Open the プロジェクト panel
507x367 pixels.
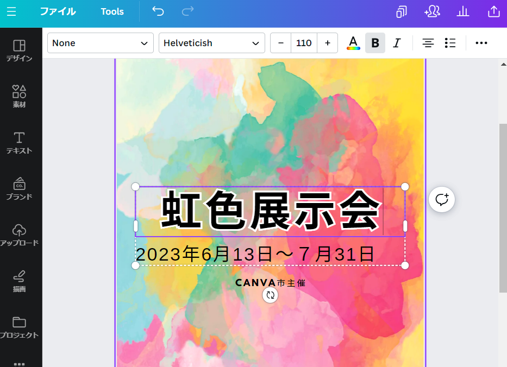(20, 327)
